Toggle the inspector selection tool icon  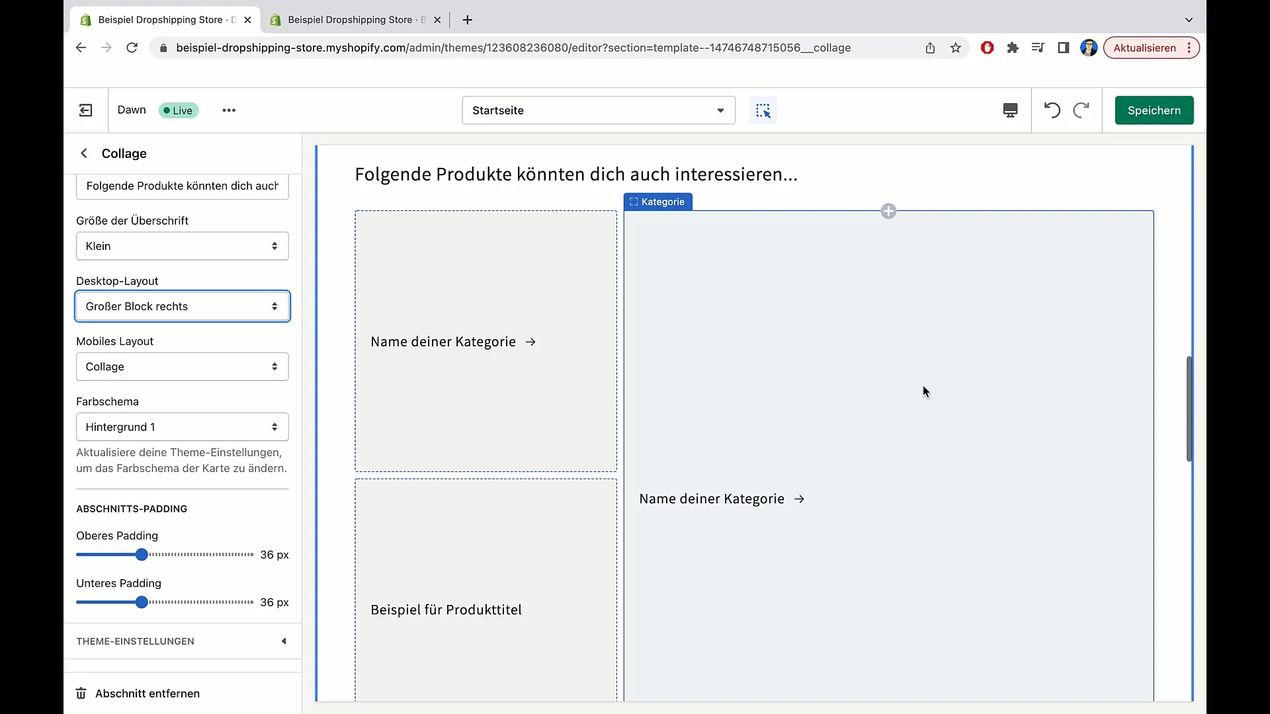click(763, 110)
